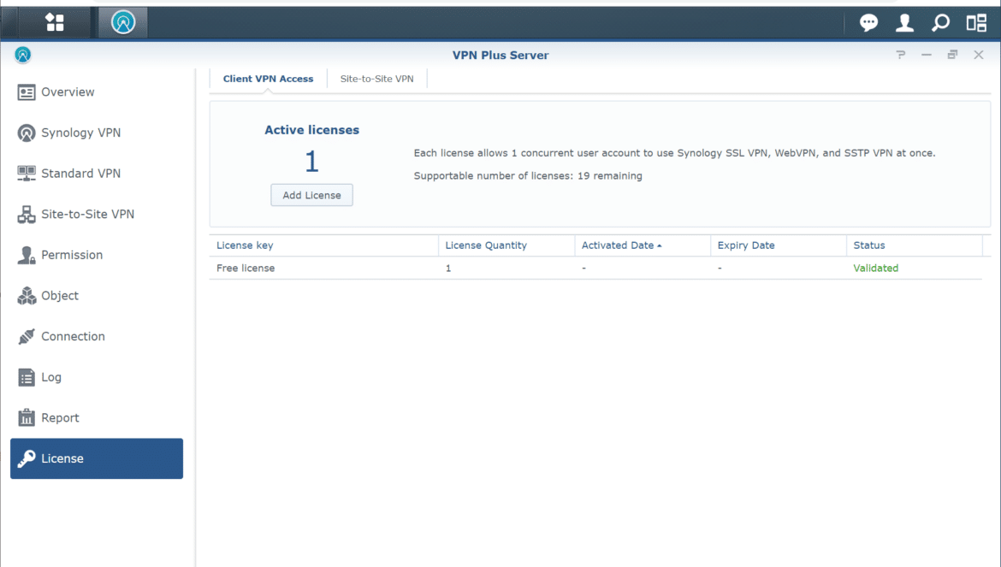
Task: Sort by Activated Date column header
Action: tap(643, 245)
